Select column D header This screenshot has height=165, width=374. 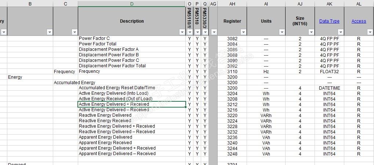pyautogui.click(x=132, y=4)
